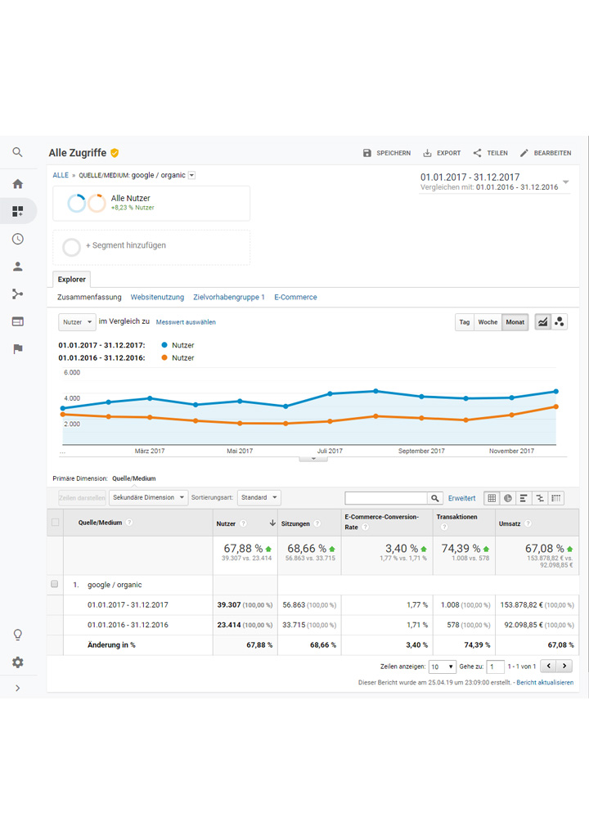Select pie chart percentage view icon

[507, 498]
